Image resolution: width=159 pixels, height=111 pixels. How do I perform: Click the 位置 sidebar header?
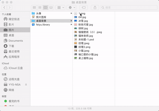(4, 74)
